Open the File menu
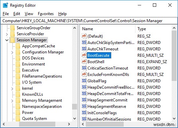 click(x=6, y=14)
